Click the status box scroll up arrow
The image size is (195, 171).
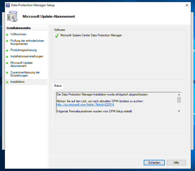(179, 95)
